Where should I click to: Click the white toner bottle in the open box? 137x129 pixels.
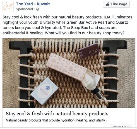(x=90, y=81)
